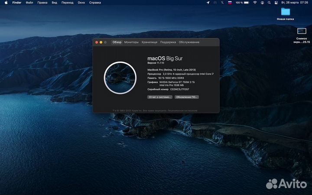Switch to the Хранилище tab
Screen dimensions: 312x195
pos(149,42)
